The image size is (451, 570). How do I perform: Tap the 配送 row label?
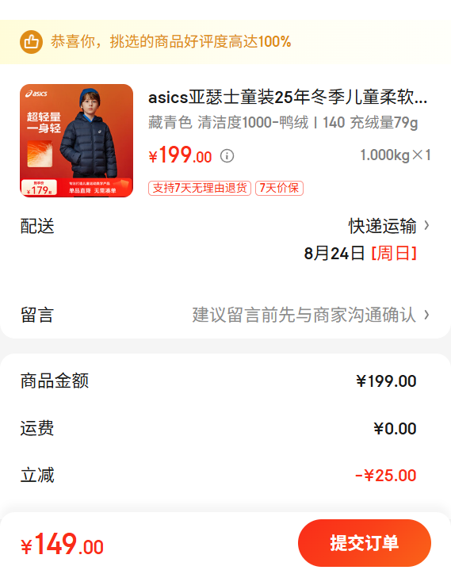click(x=37, y=226)
